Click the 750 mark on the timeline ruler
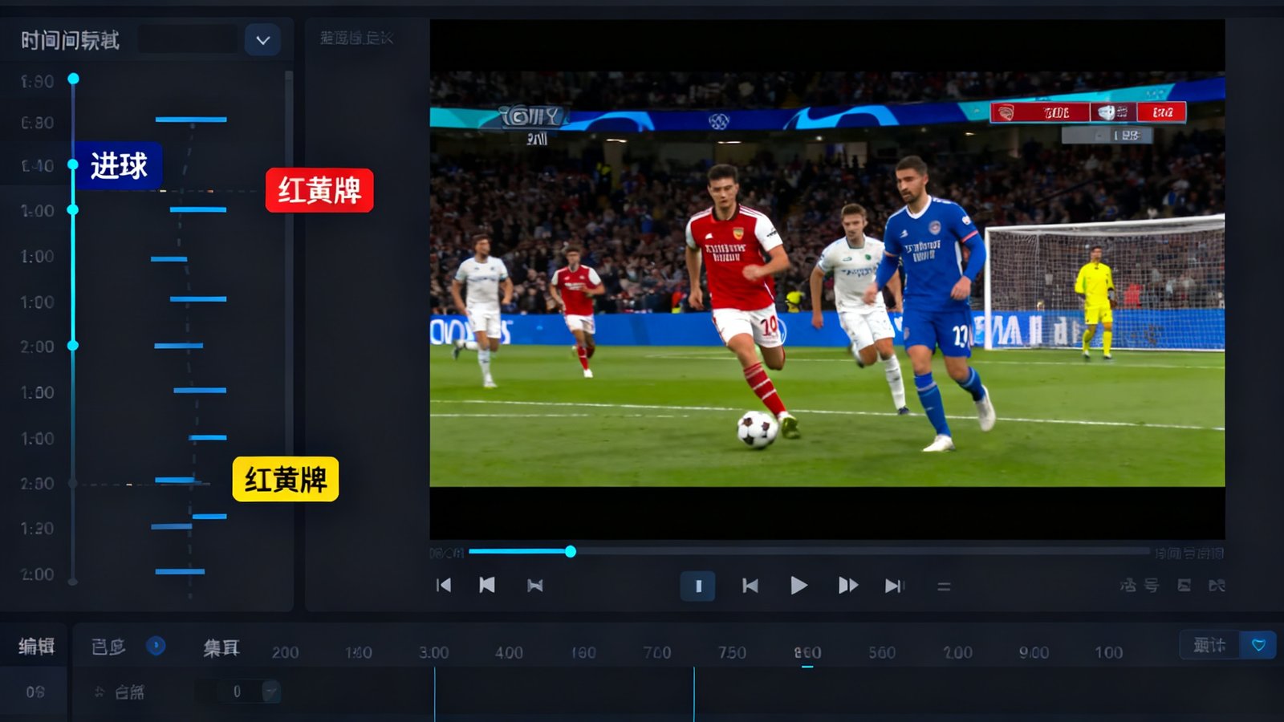This screenshot has width=1284, height=722. click(x=732, y=653)
